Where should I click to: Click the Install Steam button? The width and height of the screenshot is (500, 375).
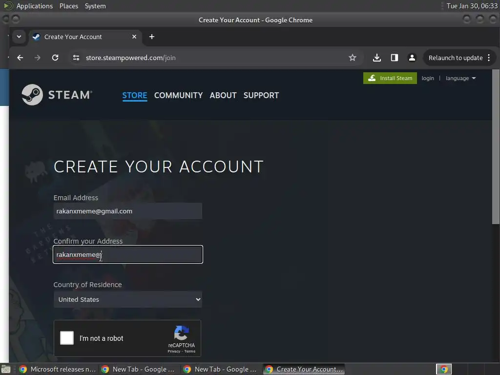point(390,78)
